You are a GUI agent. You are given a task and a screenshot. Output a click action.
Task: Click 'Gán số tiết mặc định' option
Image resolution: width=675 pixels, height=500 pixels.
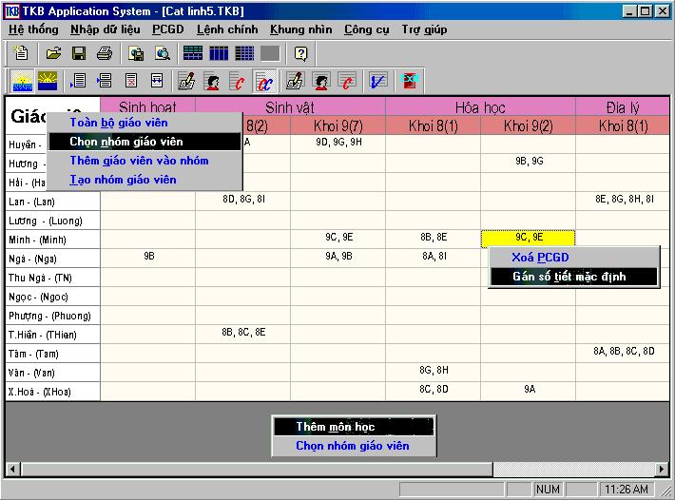(570, 277)
